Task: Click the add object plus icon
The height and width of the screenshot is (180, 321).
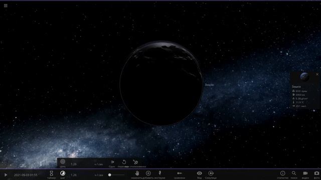Action: 148,173
